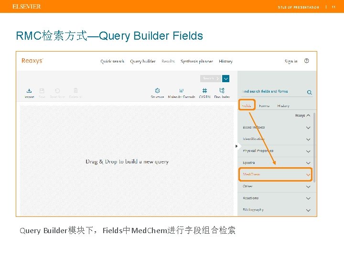
Task: Click the Basic Indexes label
Action: (254, 127)
